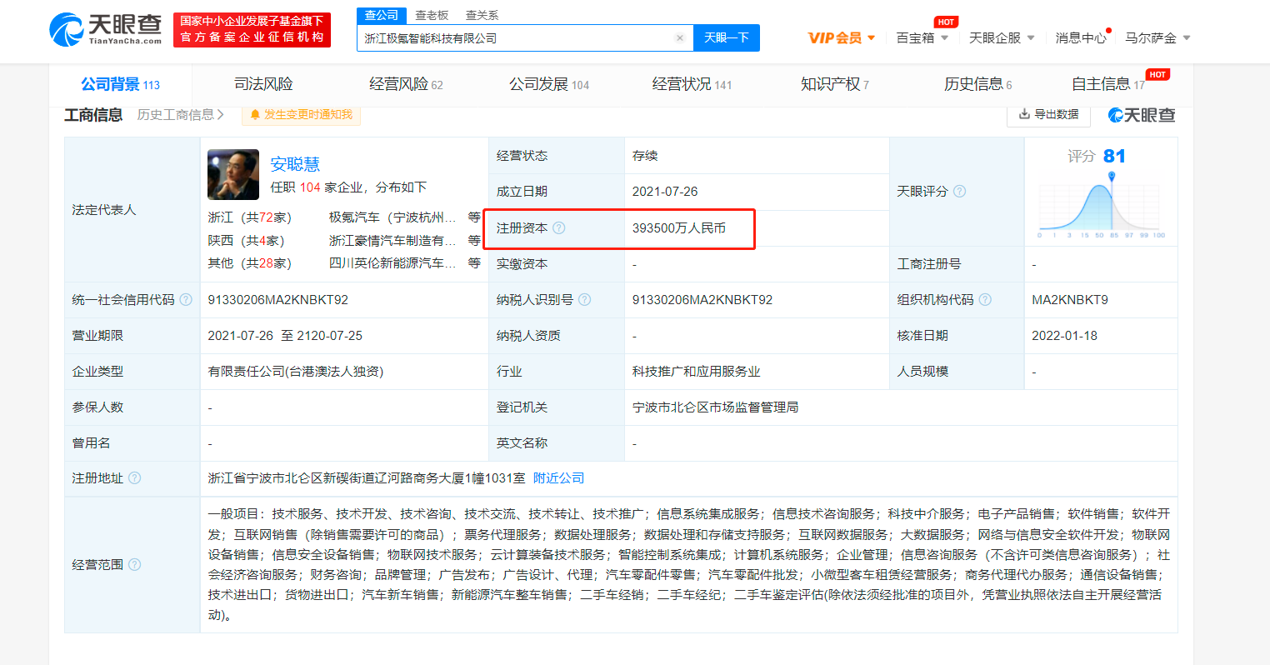1270x665 pixels.
Task: Open the 浙江豪情汽车制造有… company link
Action: point(392,241)
